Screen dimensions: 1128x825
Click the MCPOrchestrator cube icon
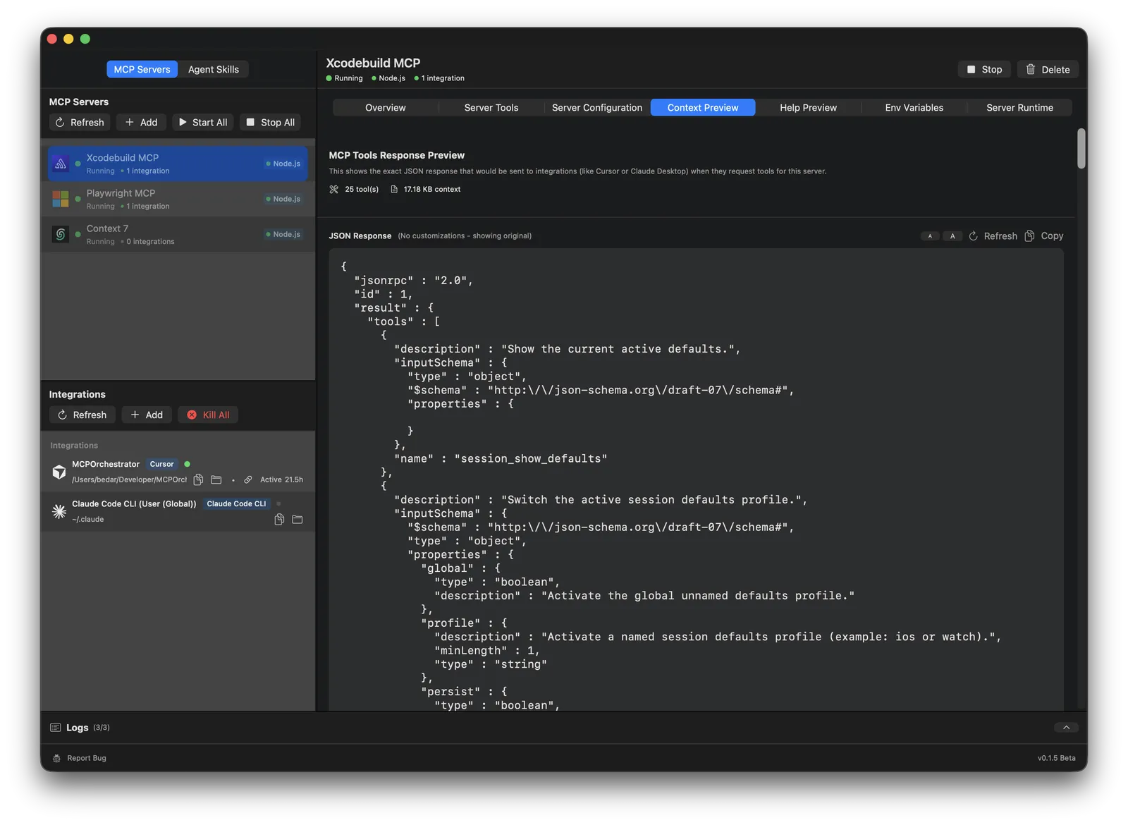[59, 471]
